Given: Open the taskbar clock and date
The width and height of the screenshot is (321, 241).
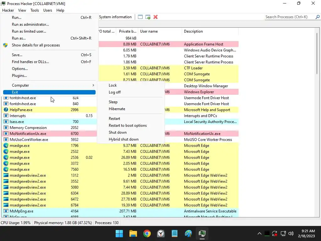Looking at the screenshot, I should point(306,233).
